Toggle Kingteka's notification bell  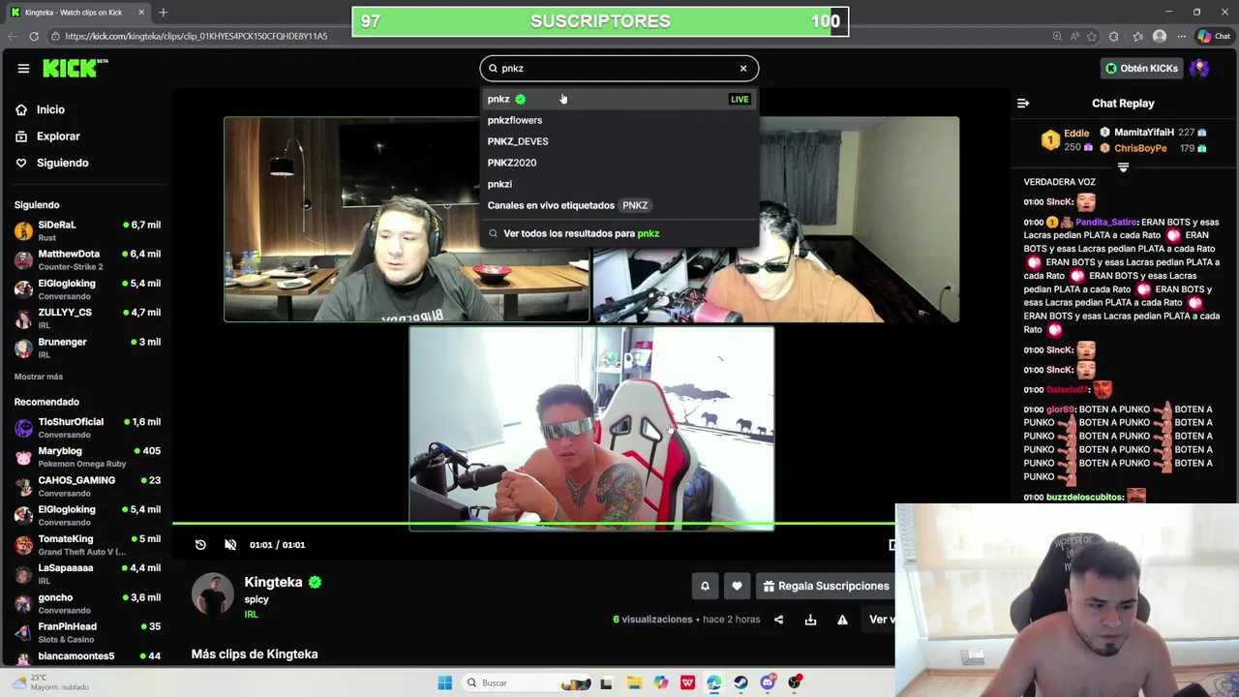tap(705, 586)
